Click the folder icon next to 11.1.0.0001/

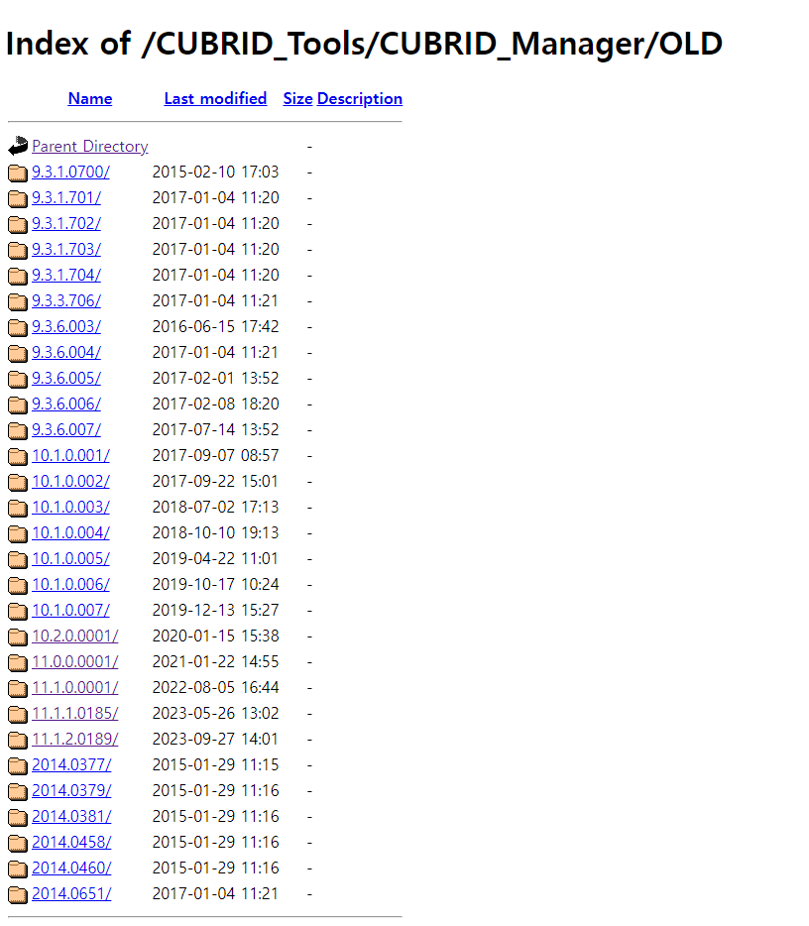[18, 689]
